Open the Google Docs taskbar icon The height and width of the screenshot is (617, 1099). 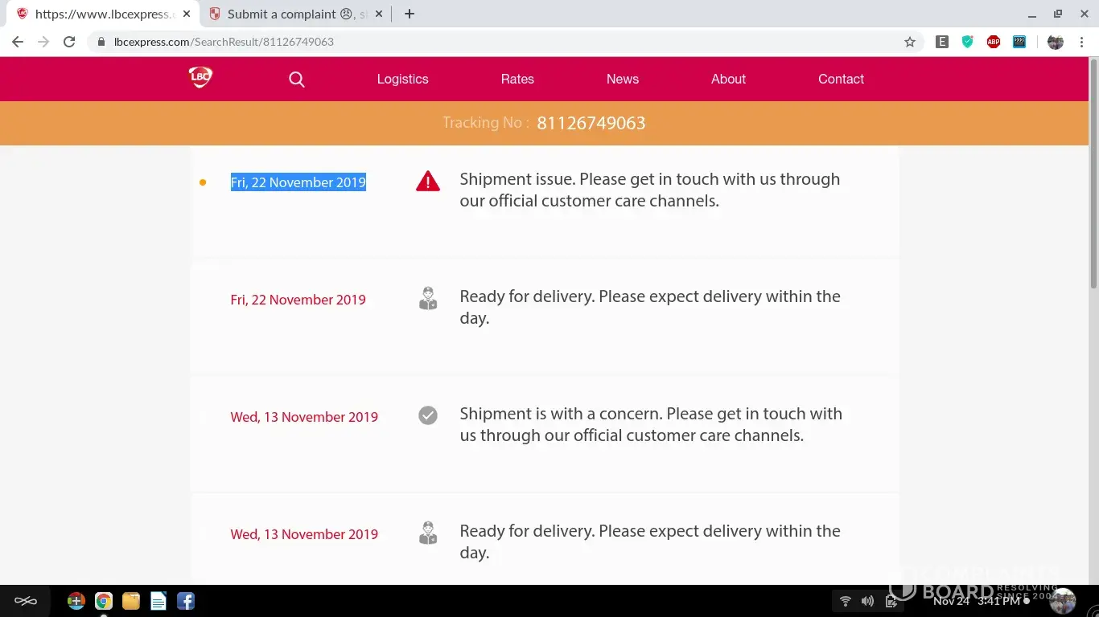[x=158, y=601]
